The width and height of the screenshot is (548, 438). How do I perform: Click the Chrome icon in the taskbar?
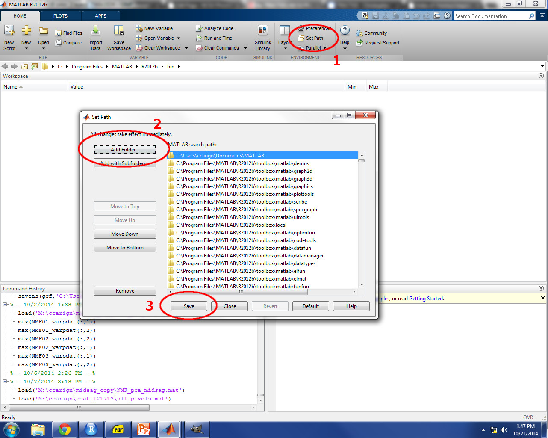click(65, 429)
